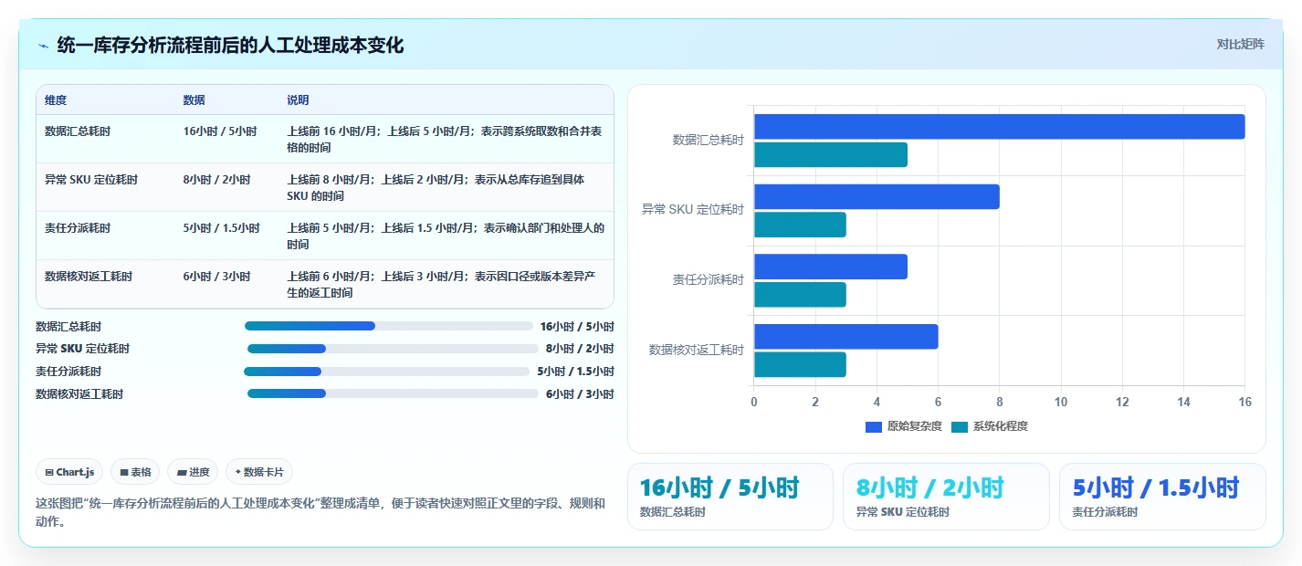The height and width of the screenshot is (566, 1302).
Task: Click the footer caption starting 这张图把
Action: pos(320,512)
